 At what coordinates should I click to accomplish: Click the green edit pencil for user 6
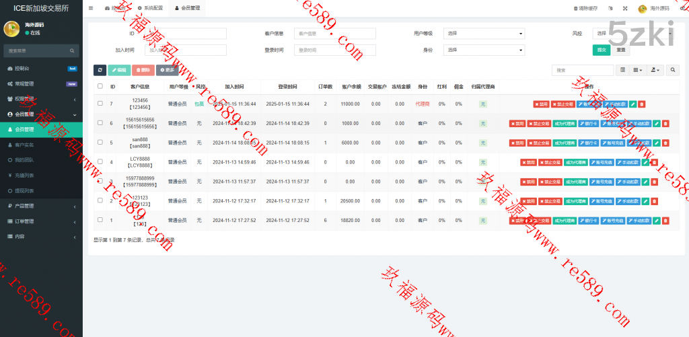pos(656,124)
